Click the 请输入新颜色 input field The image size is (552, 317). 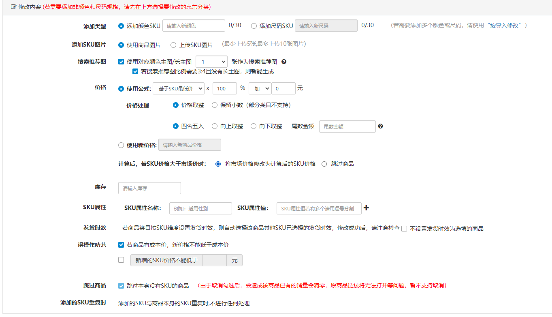click(x=194, y=26)
